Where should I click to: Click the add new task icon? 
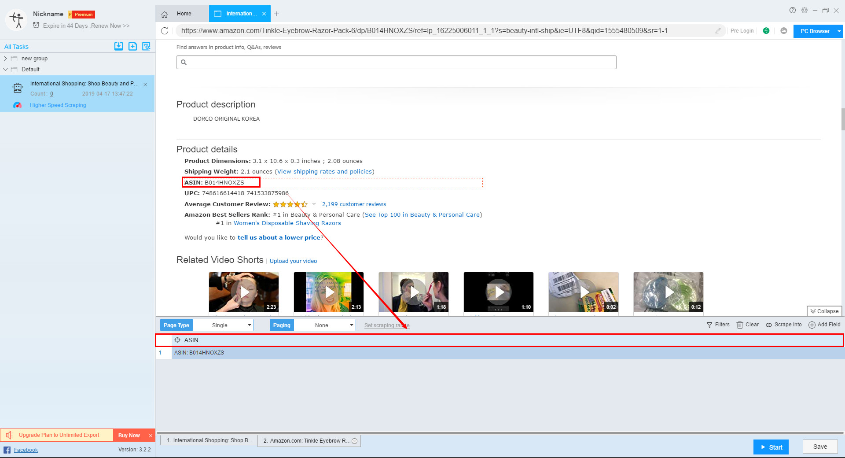(132, 46)
